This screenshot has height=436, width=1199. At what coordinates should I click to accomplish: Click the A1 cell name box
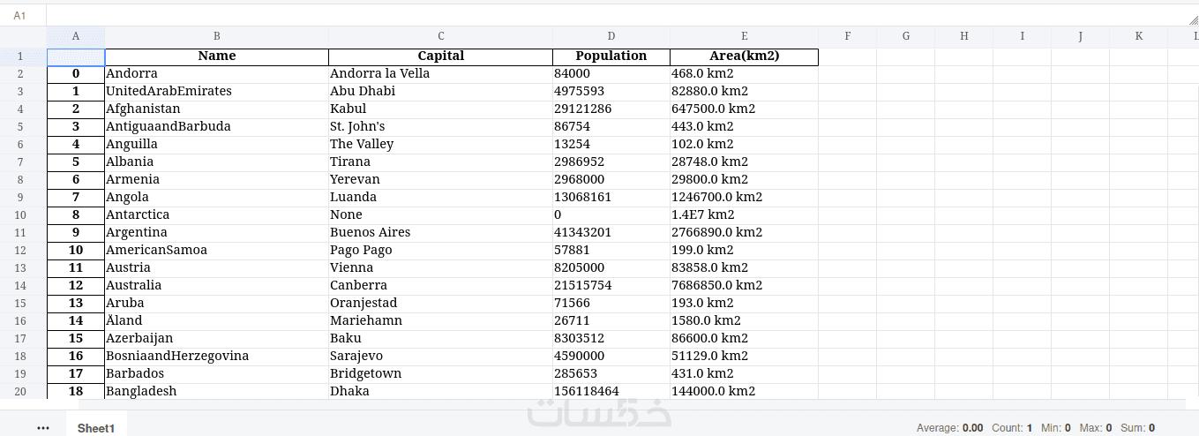point(21,16)
